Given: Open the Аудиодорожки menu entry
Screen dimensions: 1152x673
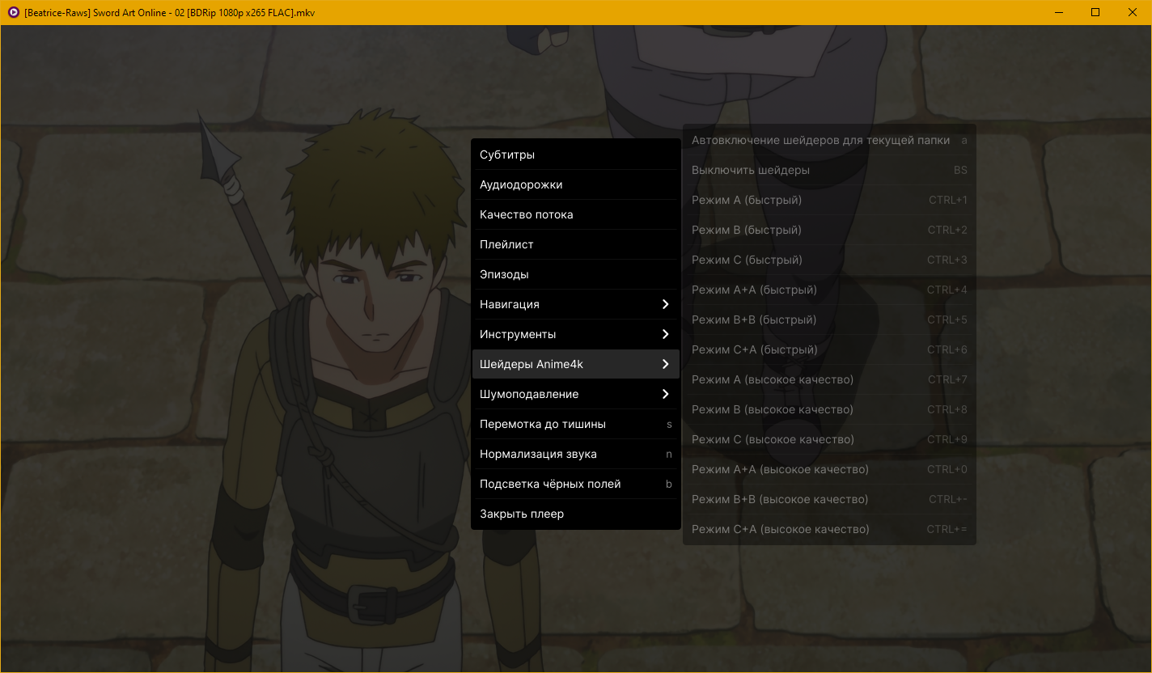Looking at the screenshot, I should coord(575,184).
